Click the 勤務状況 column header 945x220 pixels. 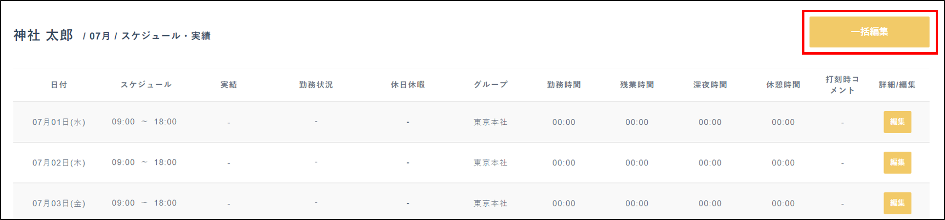click(316, 85)
